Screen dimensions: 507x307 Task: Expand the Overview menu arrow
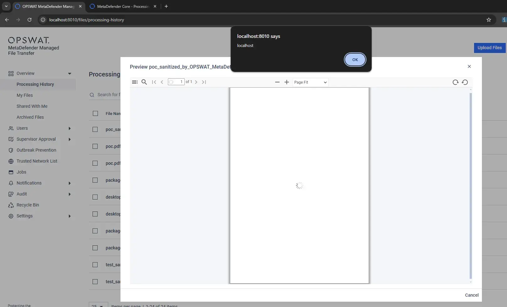tap(70, 73)
